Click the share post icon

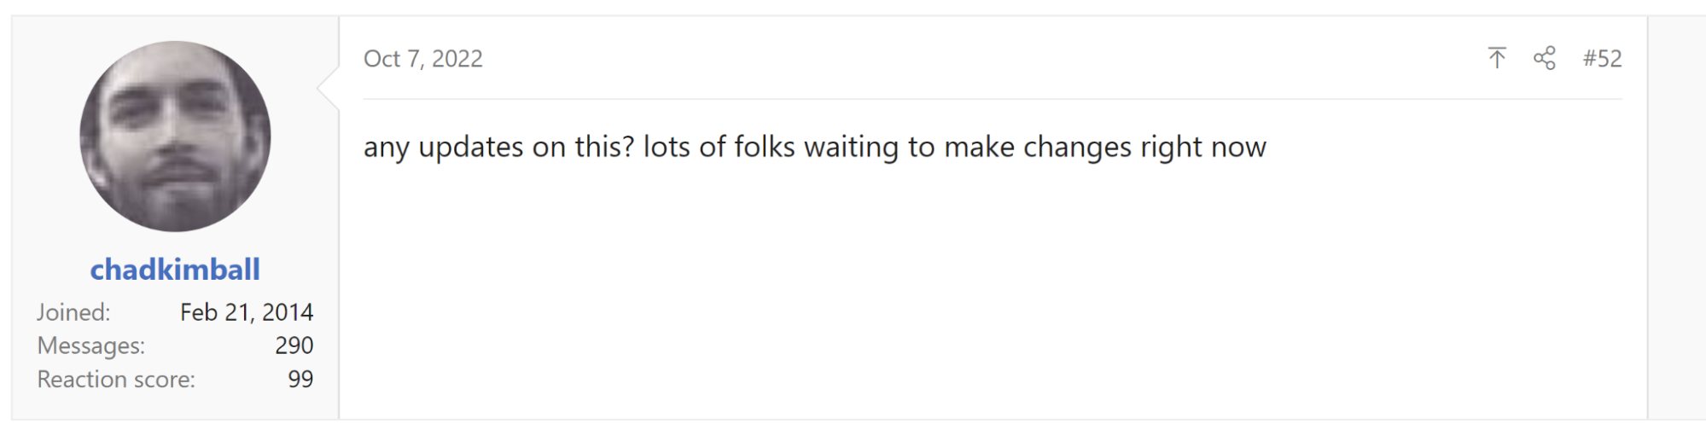coord(1544,58)
